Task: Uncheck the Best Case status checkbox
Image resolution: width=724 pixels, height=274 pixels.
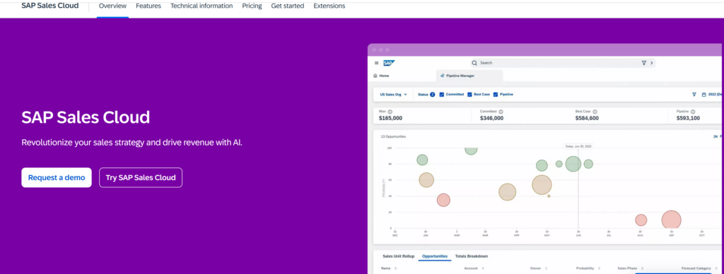Action: coord(469,94)
